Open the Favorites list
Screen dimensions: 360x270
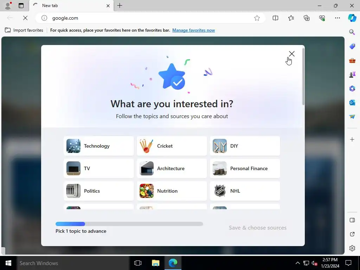(x=291, y=18)
